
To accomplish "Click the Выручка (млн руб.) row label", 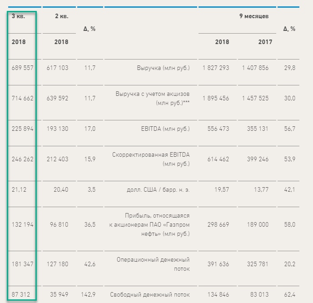I will [x=163, y=68].
